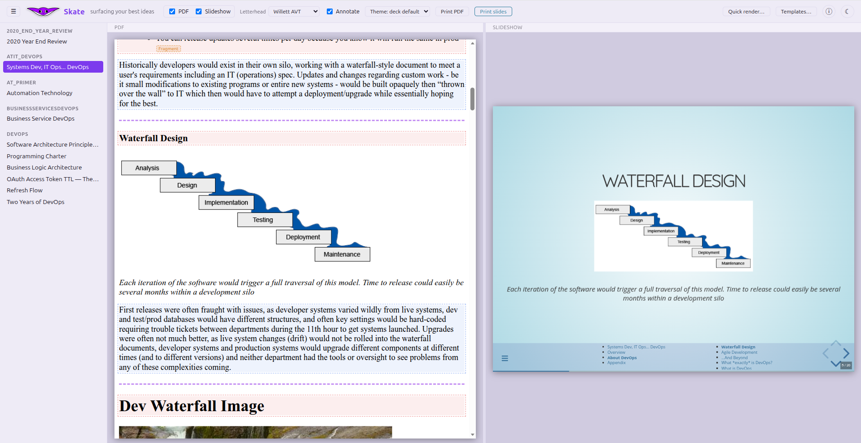Go to the What *exactly* is DevOps? link
Screen dimensions: 861x443
(747, 363)
